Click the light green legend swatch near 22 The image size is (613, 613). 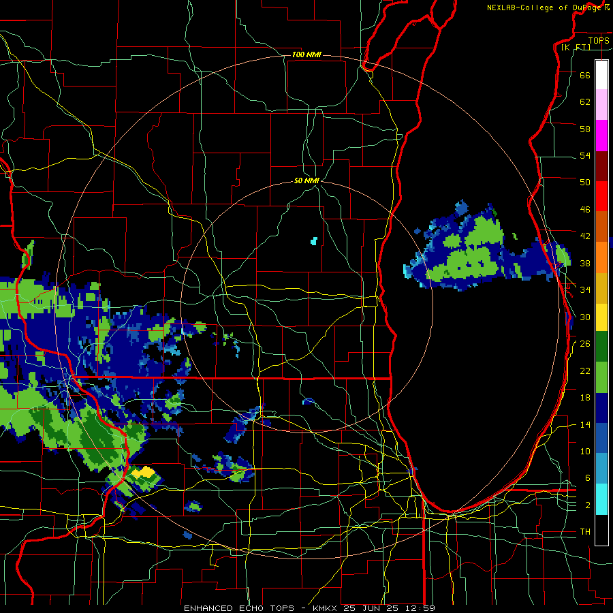pos(601,377)
